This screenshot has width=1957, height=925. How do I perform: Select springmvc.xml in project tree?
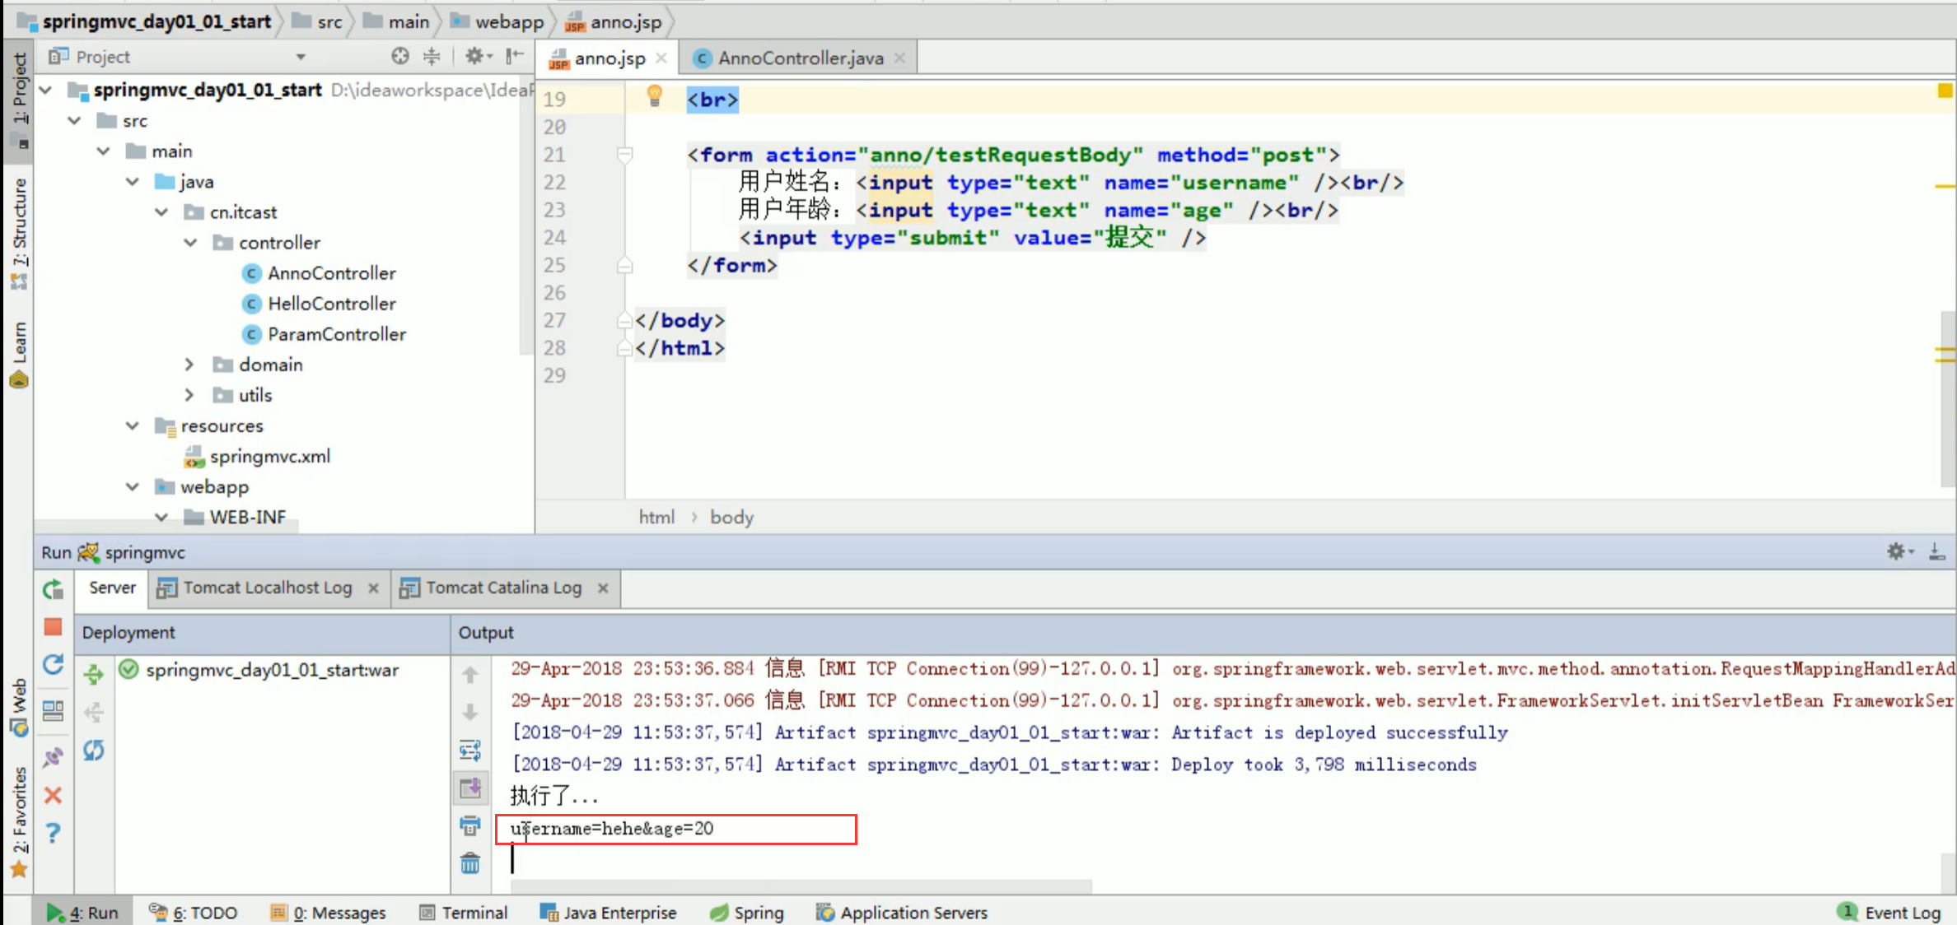[x=269, y=456]
